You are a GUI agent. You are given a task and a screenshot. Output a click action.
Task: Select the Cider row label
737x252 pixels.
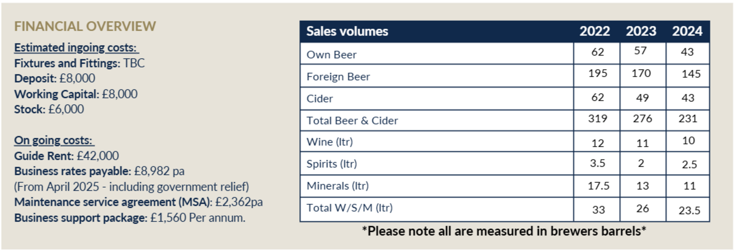[319, 99]
